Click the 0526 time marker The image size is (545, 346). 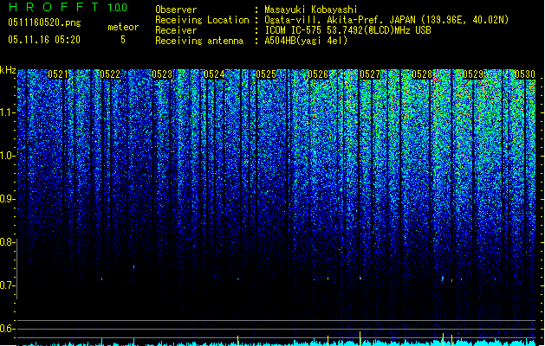(318, 74)
